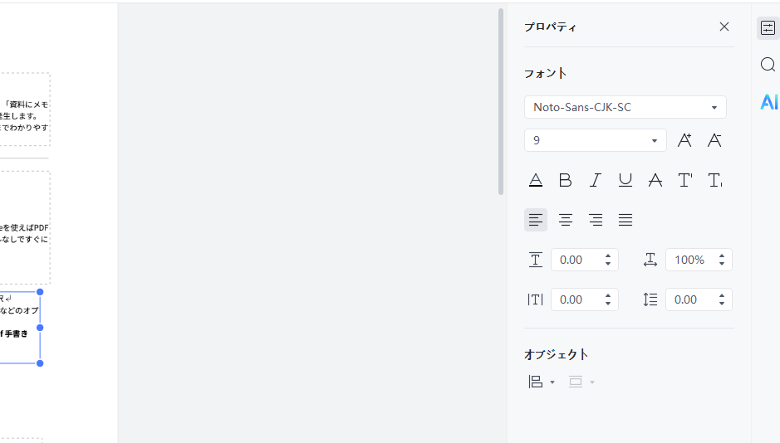Click the bottom-right handle of selected text box

[41, 363]
